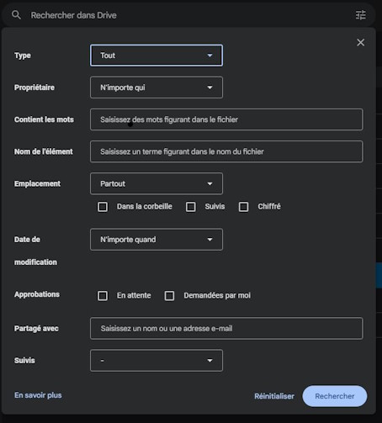
Task: Click the Réinitialiser button
Action: 274,396
